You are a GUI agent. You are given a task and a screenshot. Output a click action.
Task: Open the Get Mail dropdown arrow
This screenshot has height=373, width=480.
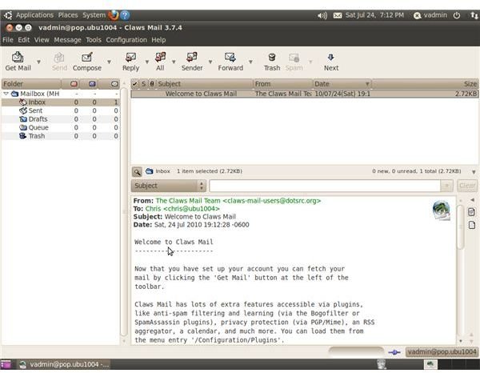(39, 62)
